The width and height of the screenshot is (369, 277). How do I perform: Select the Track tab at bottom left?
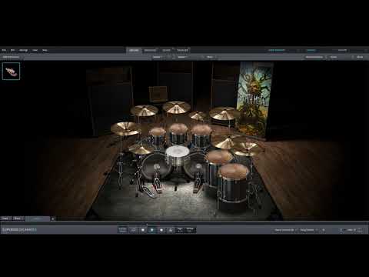click(5, 219)
